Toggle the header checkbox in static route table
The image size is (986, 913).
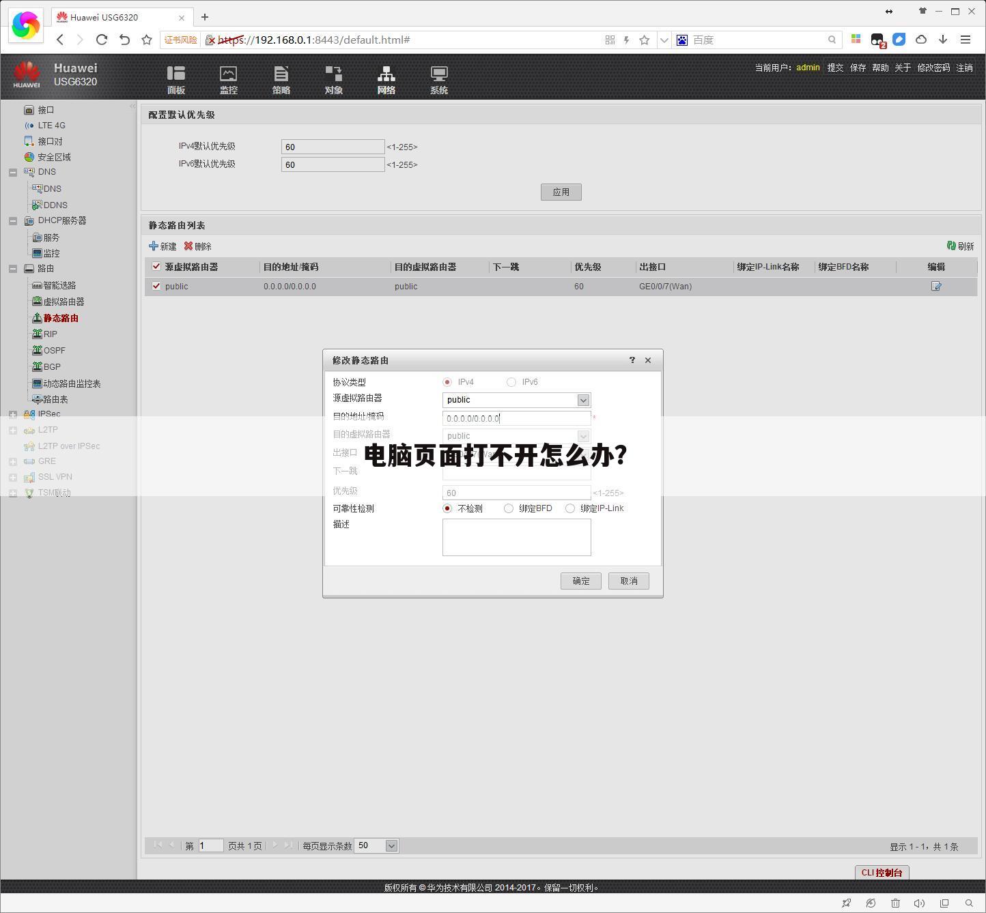pos(156,267)
